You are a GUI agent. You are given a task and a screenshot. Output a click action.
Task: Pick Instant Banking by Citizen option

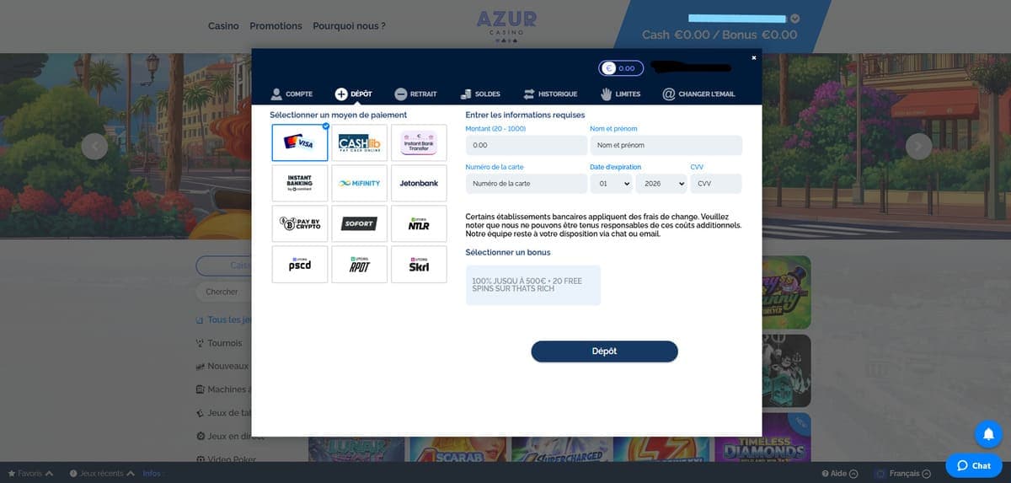coord(300,183)
